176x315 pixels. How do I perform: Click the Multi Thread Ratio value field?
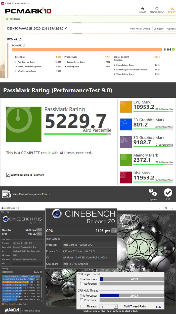(156, 306)
